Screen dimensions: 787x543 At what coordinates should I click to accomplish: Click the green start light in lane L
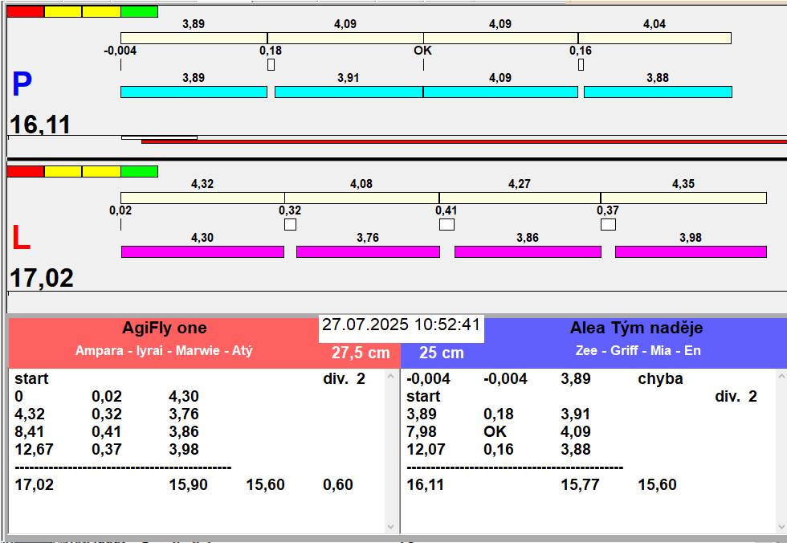[x=139, y=171]
